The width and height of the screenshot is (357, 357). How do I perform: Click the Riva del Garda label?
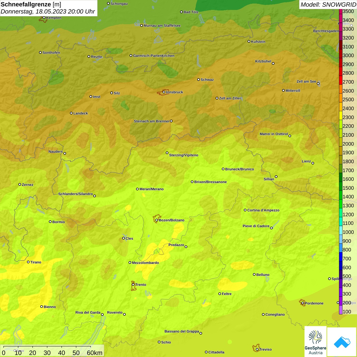click(88, 312)
